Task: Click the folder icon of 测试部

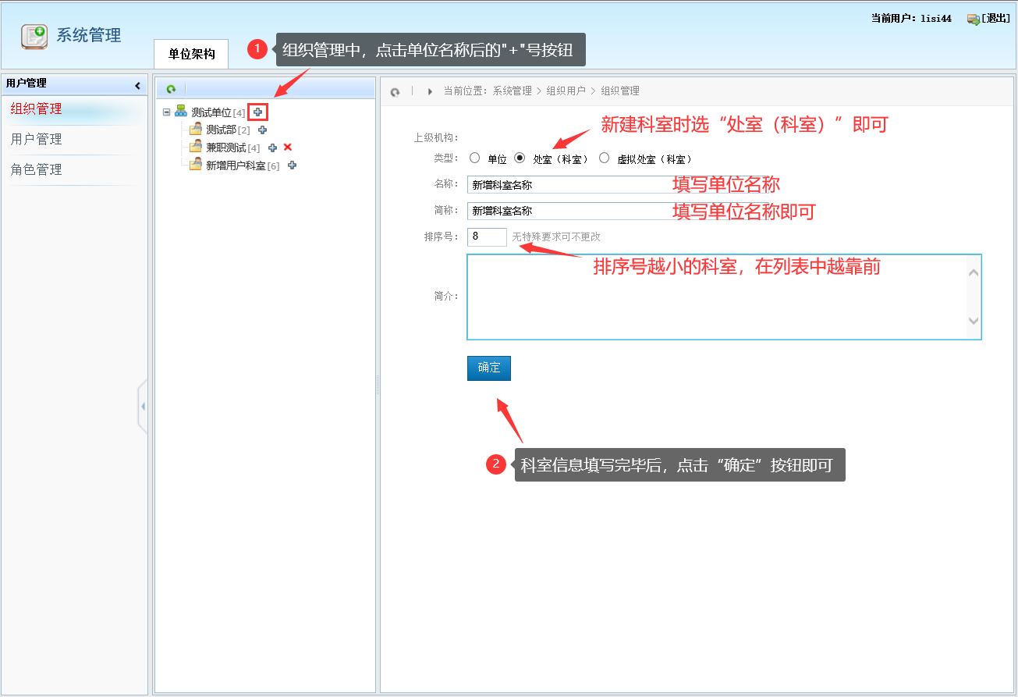Action: (x=196, y=130)
